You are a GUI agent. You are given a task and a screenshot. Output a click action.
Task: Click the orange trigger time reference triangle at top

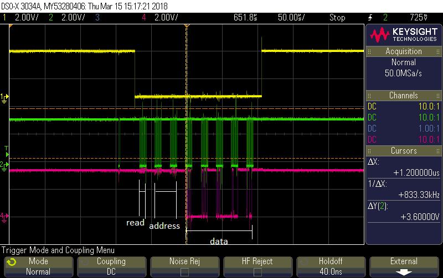[187, 26]
